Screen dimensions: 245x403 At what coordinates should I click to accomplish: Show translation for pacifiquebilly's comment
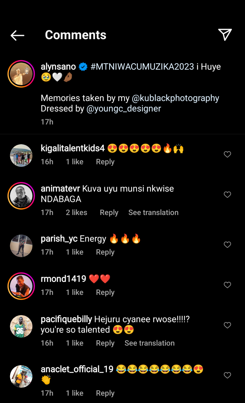point(149,343)
